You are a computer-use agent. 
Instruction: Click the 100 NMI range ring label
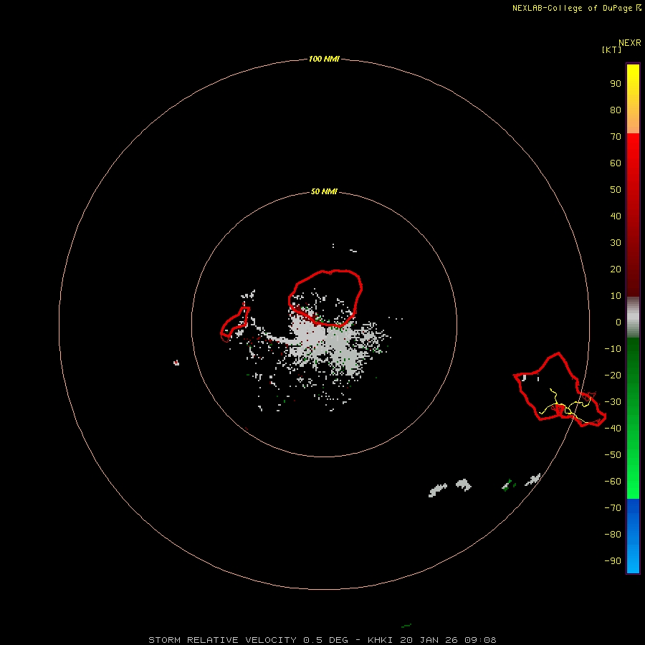pyautogui.click(x=324, y=59)
